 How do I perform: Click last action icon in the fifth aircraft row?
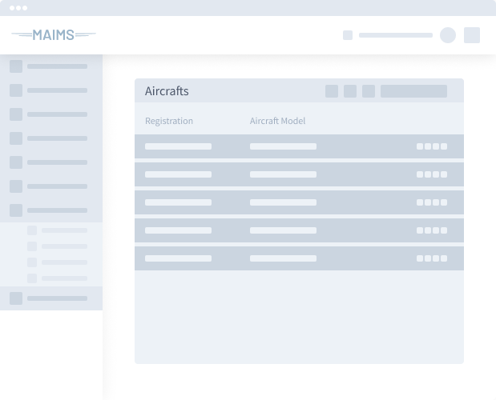pos(444,258)
